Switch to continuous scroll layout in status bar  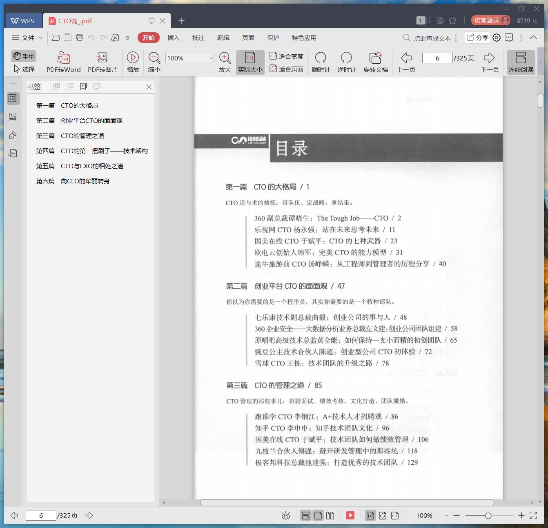[306, 515]
